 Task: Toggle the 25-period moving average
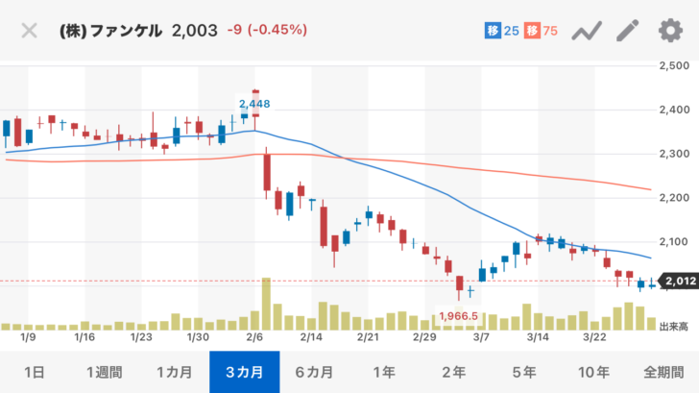click(503, 31)
